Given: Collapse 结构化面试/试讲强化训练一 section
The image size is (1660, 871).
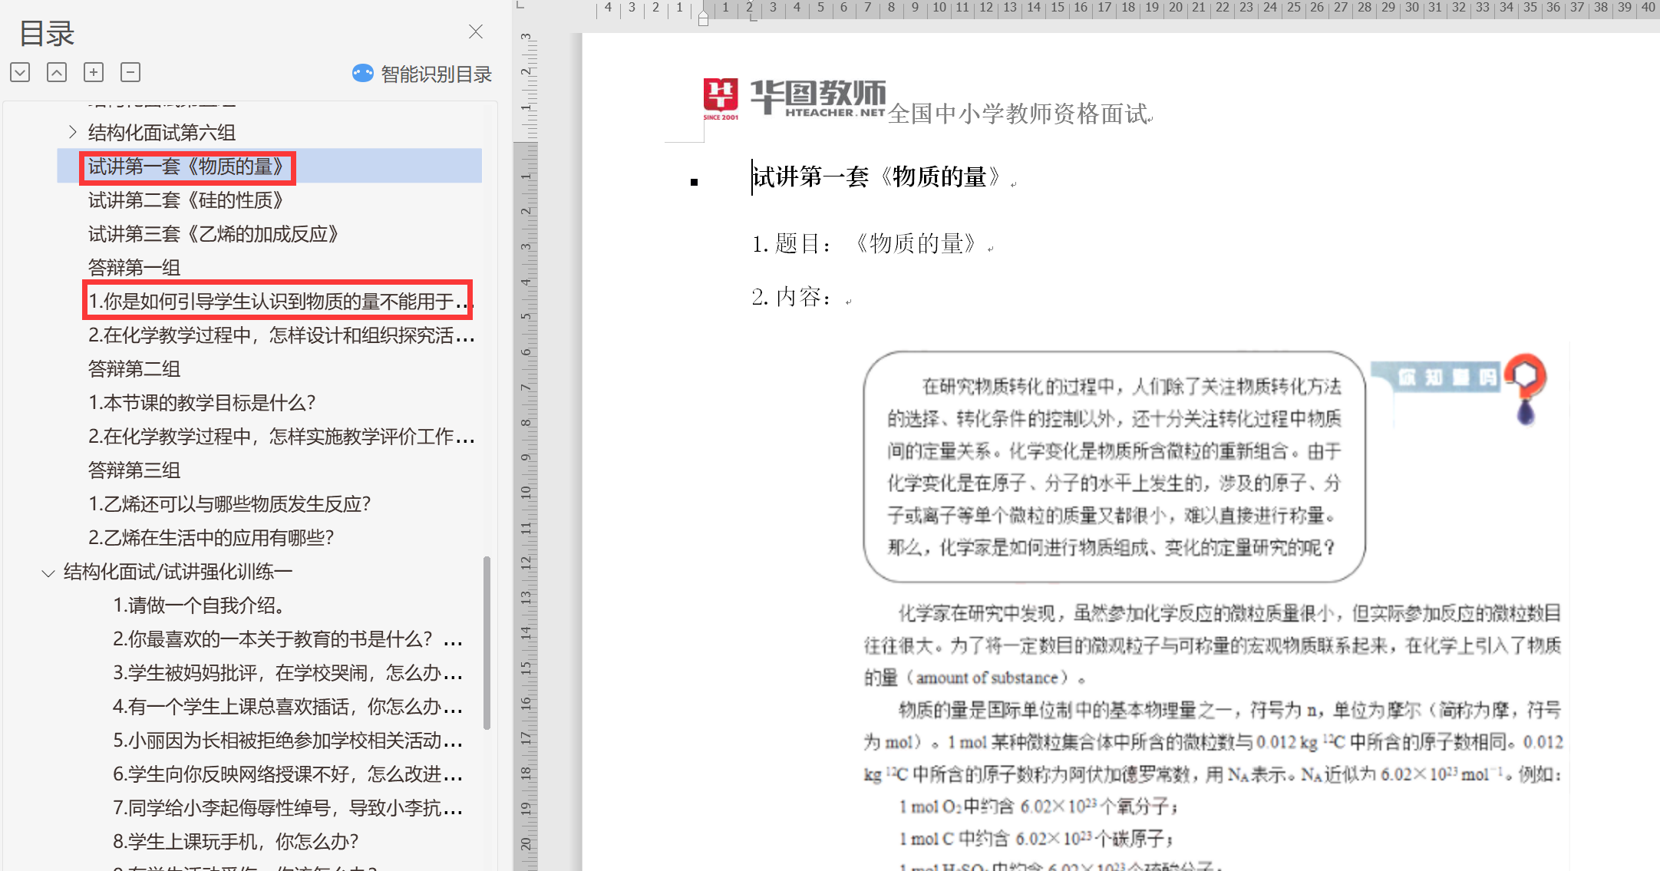Looking at the screenshot, I should click(x=48, y=572).
